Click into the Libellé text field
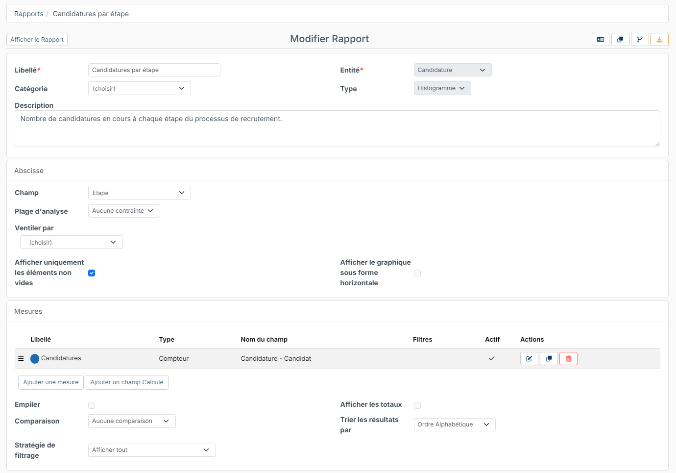This screenshot has width=676, height=473. pos(154,70)
